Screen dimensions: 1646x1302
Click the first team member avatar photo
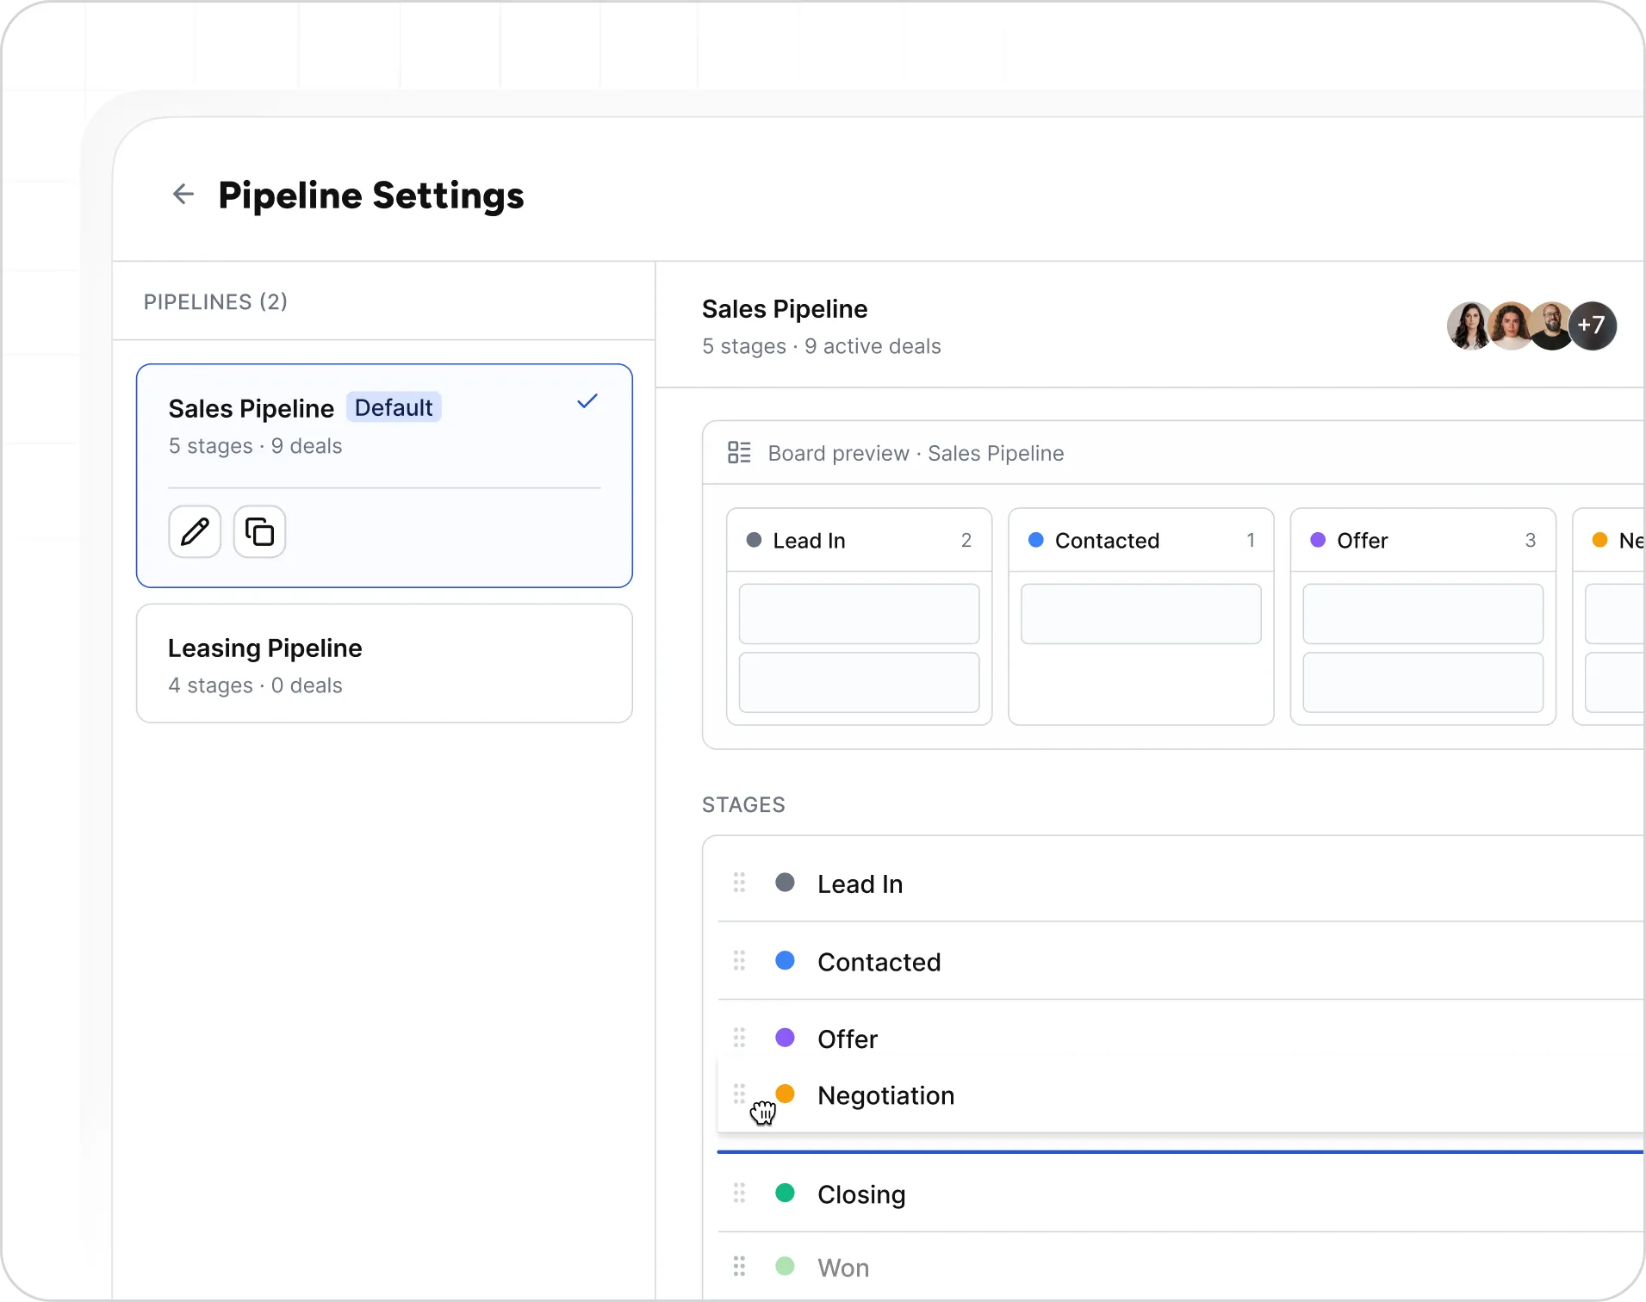(x=1469, y=325)
